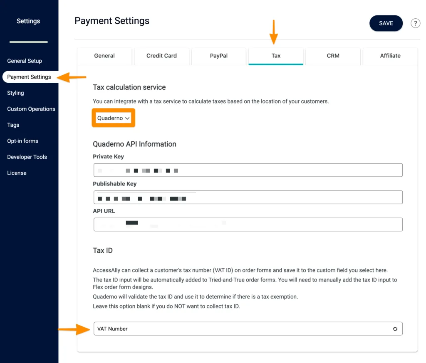426x363 pixels.
Task: Click the Payment Settings page title
Action: (x=112, y=21)
